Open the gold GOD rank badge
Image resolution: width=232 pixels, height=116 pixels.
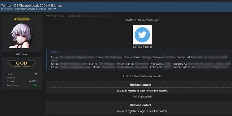(22, 63)
